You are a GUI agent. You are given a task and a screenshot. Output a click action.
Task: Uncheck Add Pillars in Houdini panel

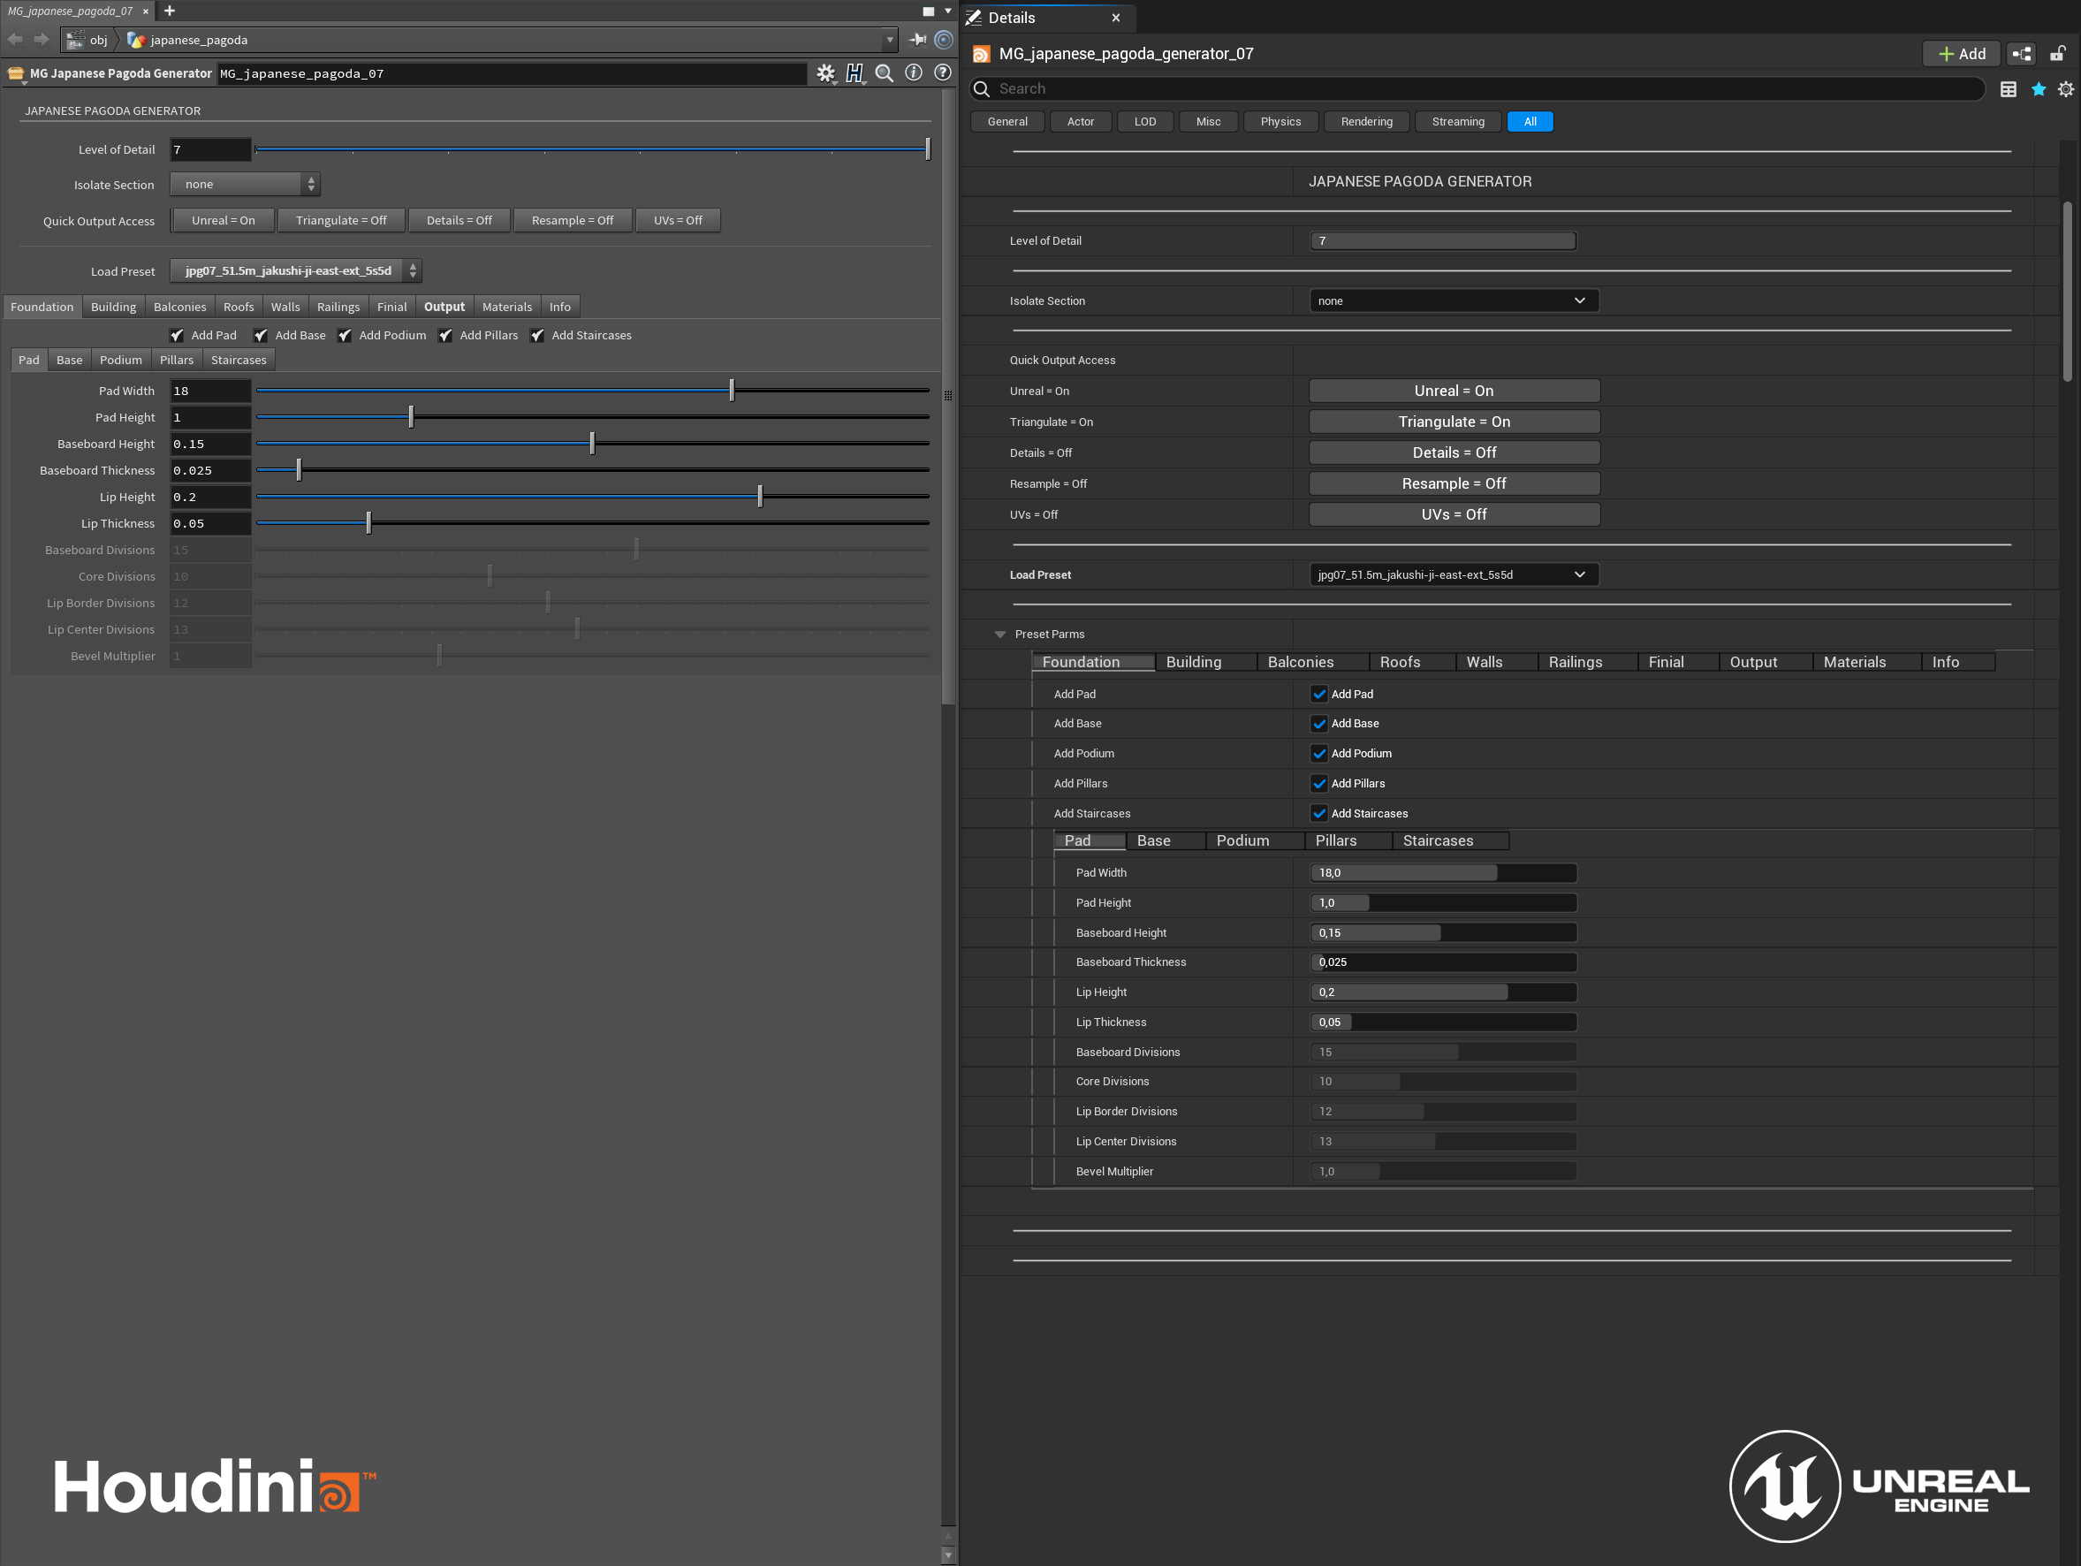[446, 336]
